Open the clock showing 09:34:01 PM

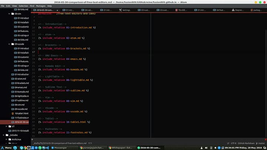click(x=243, y=148)
